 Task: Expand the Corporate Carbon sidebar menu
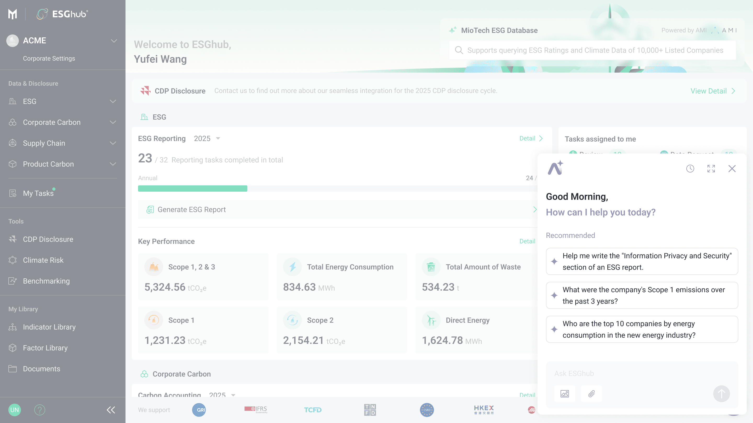tap(62, 122)
